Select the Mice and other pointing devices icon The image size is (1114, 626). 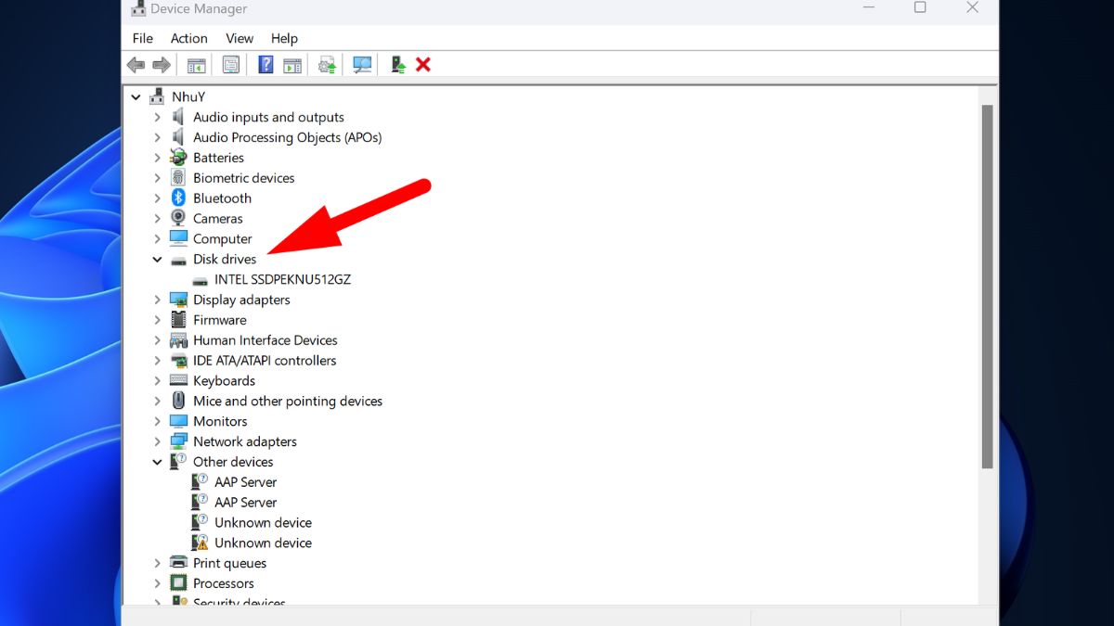click(x=178, y=402)
